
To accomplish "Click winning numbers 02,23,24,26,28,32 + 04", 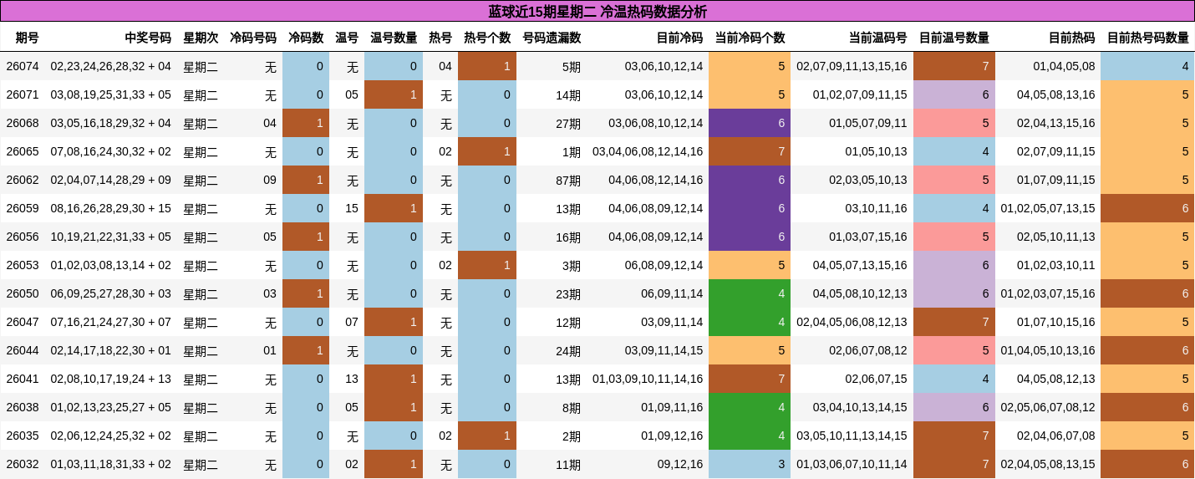I will point(111,66).
